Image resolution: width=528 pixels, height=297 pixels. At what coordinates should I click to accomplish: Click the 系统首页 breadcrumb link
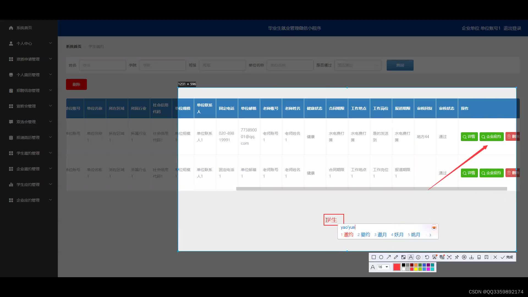point(74,46)
